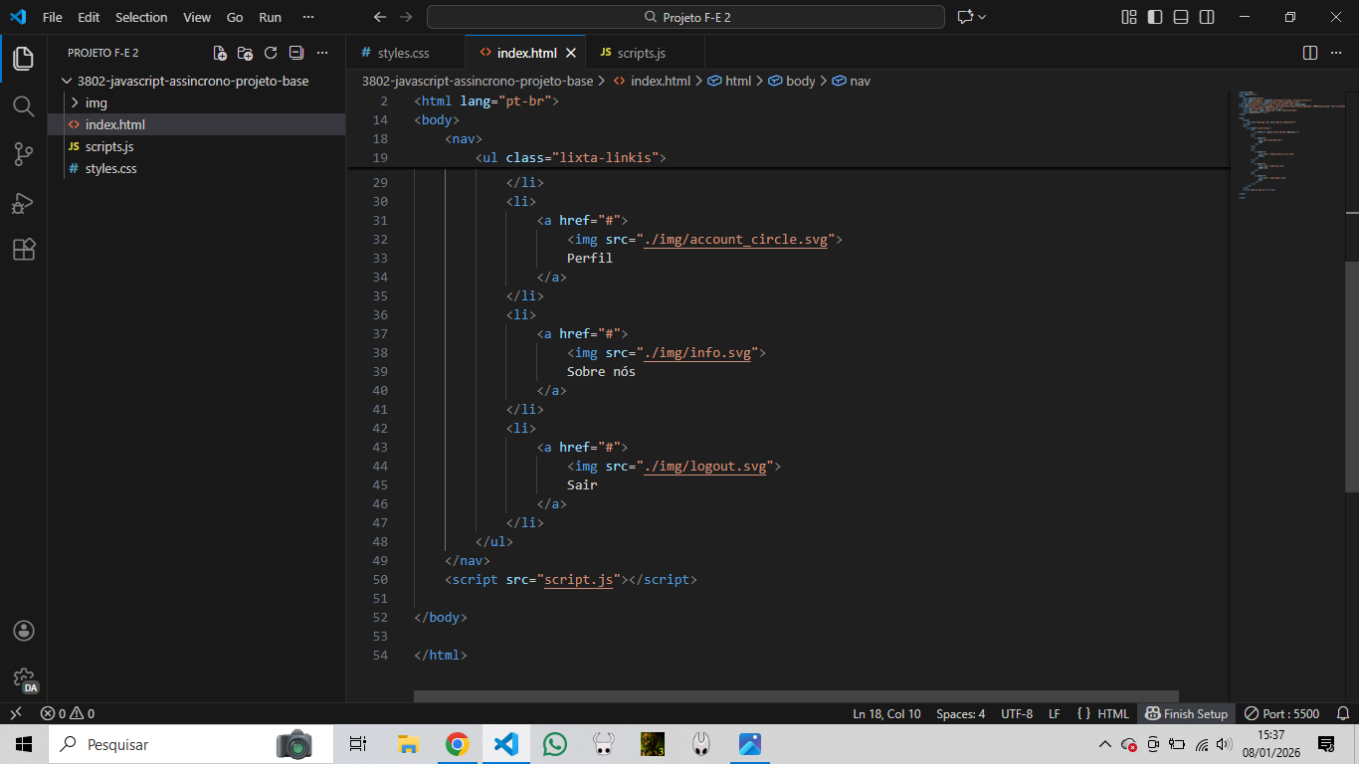
Task: Open the Run and Debug view
Action: tap(23, 203)
